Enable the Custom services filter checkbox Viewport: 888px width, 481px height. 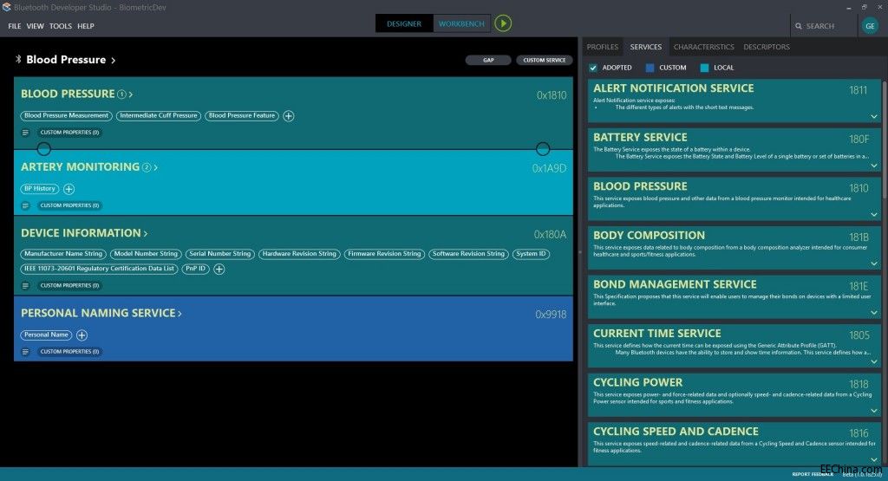point(650,68)
